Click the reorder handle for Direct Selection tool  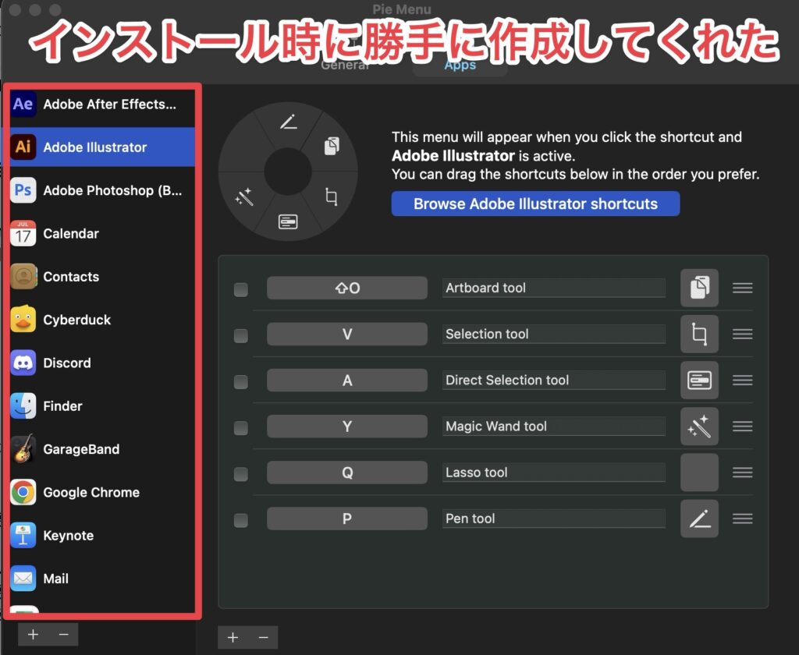coord(743,381)
